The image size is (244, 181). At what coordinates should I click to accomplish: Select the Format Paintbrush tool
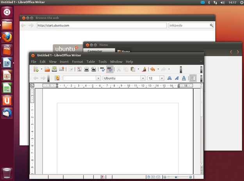[144, 69]
